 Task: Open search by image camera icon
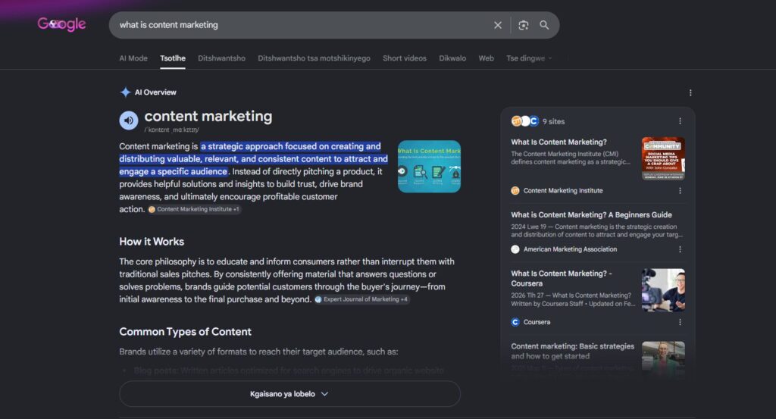(524, 25)
